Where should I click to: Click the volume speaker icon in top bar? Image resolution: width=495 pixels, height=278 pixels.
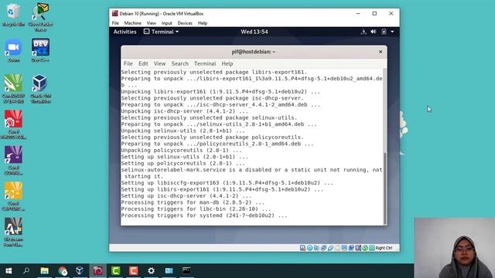[x=374, y=32]
